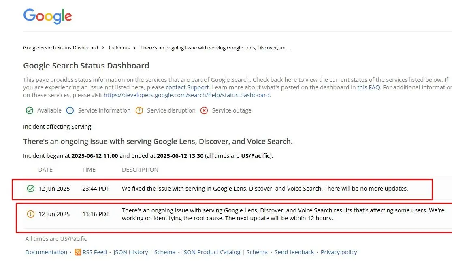The image size is (452, 272).
Task: Click the 'working on identifying the root cause' description
Action: [x=283, y=215]
